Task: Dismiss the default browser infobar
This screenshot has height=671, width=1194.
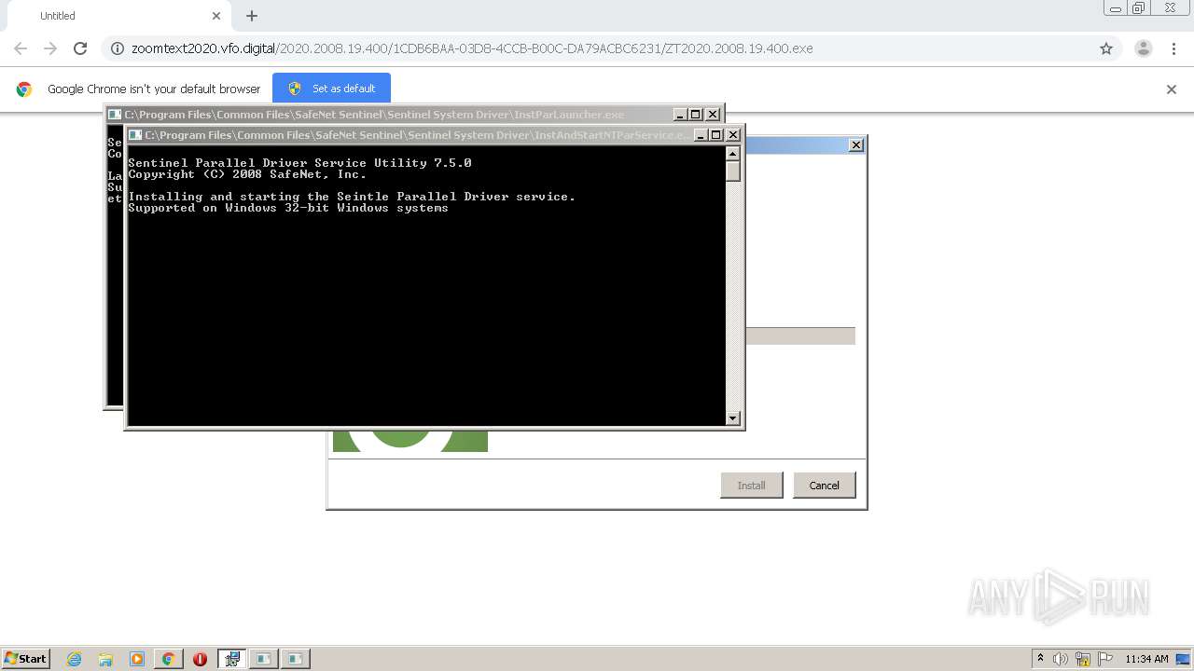Action: point(1172,89)
